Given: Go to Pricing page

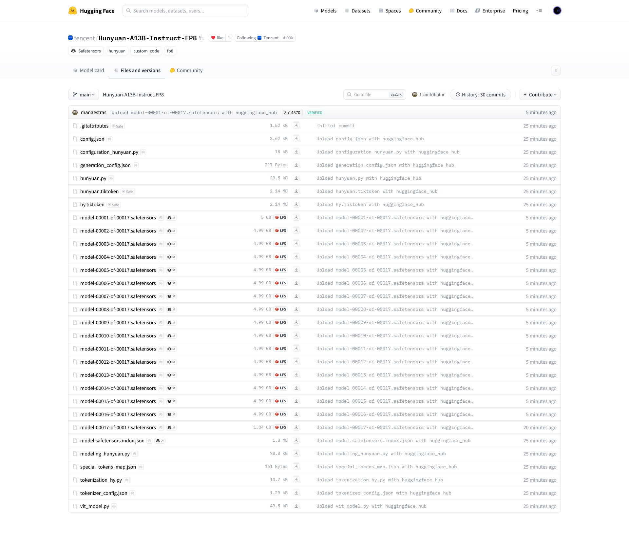Looking at the screenshot, I should coord(520,11).
